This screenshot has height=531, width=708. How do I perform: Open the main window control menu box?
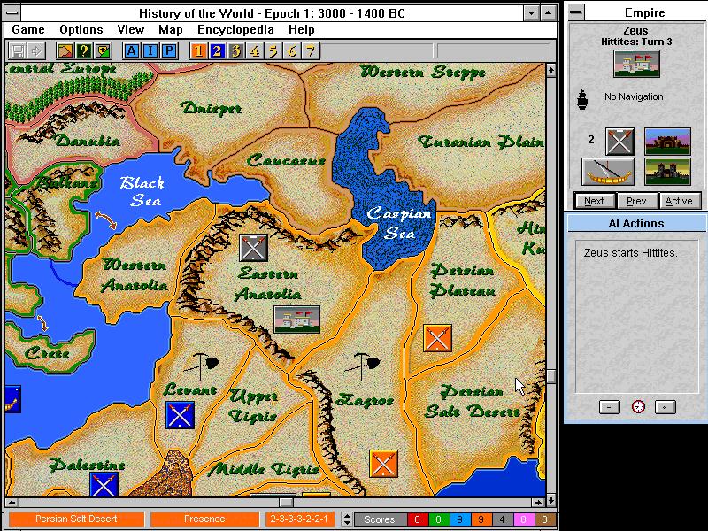click(x=13, y=12)
